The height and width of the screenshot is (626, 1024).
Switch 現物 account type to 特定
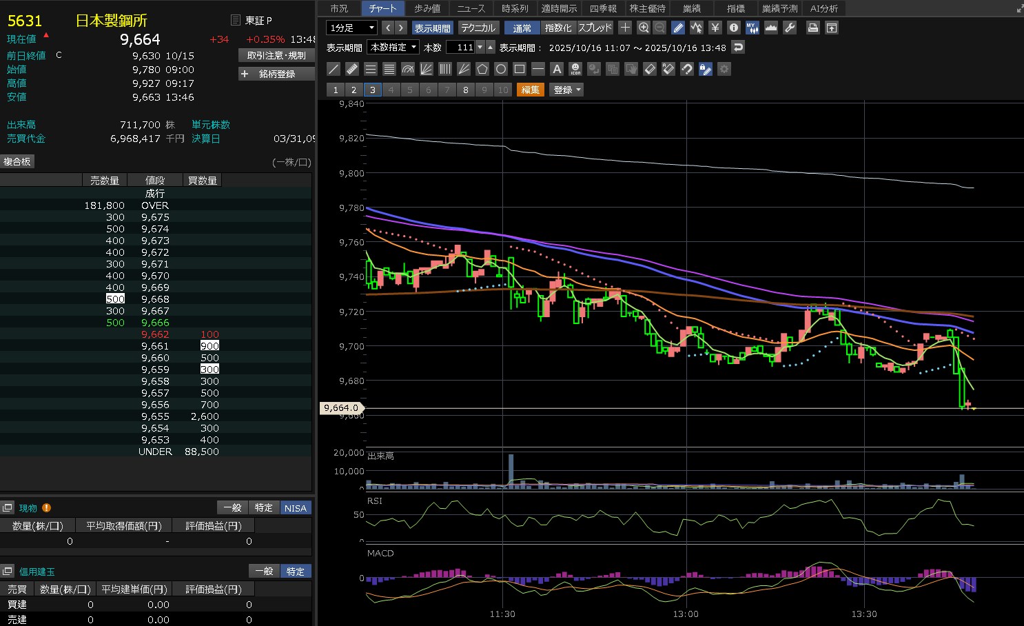[x=263, y=507]
